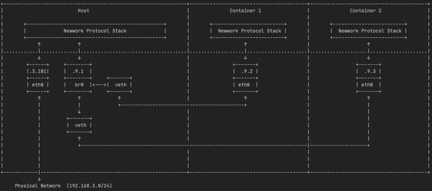Screen dimensions: 432x191
Task: Click the veth box beside br0
Action: 120,85
